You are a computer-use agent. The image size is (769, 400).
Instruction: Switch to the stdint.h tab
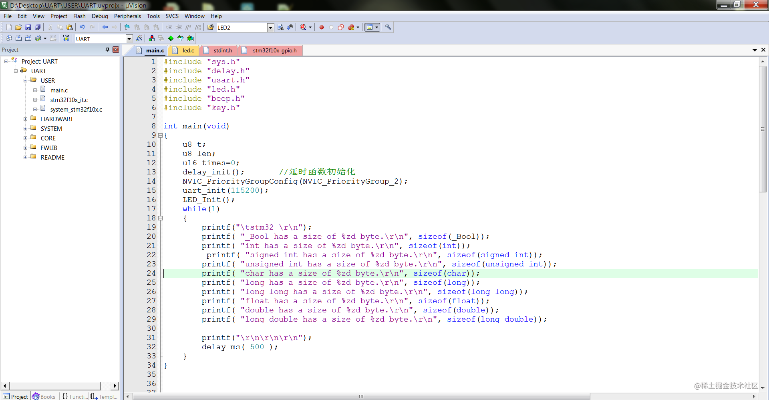(219, 50)
